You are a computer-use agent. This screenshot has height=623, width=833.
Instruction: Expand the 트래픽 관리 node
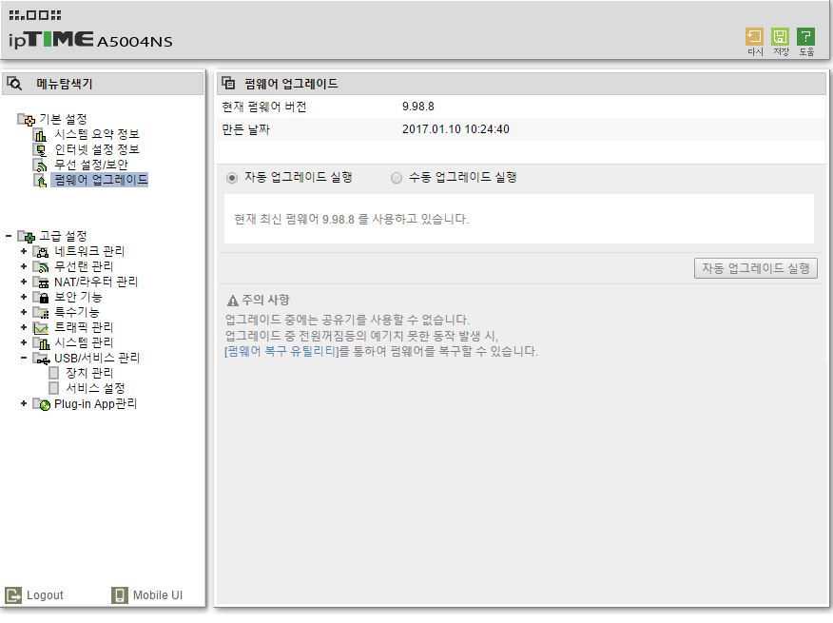pos(24,327)
